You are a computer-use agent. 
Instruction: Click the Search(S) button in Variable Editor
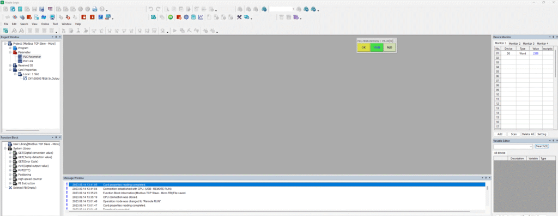pos(542,147)
